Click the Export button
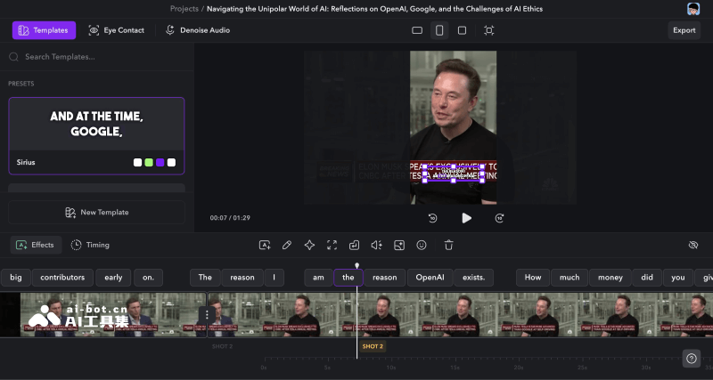 point(684,30)
